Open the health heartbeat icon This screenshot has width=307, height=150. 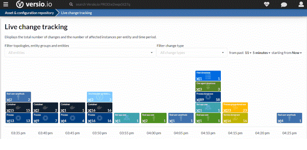coord(267,4)
